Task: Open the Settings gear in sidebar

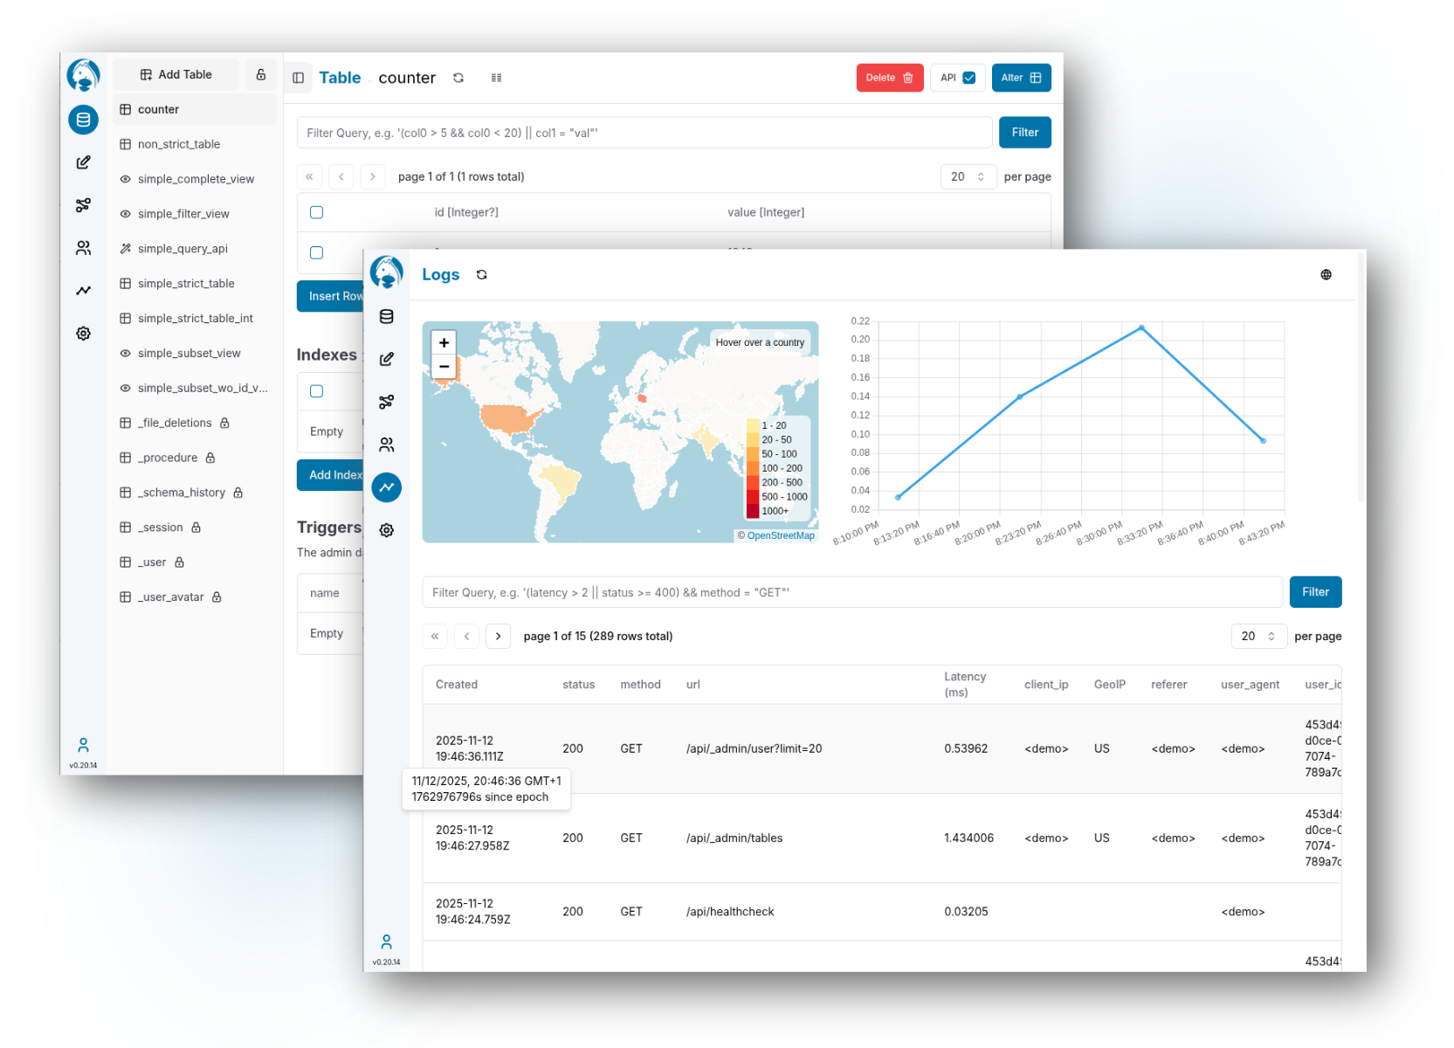Action: point(83,333)
